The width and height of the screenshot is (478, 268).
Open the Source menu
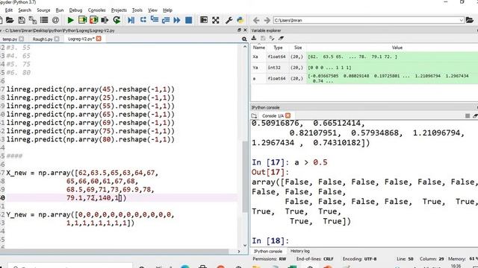(x=43, y=10)
